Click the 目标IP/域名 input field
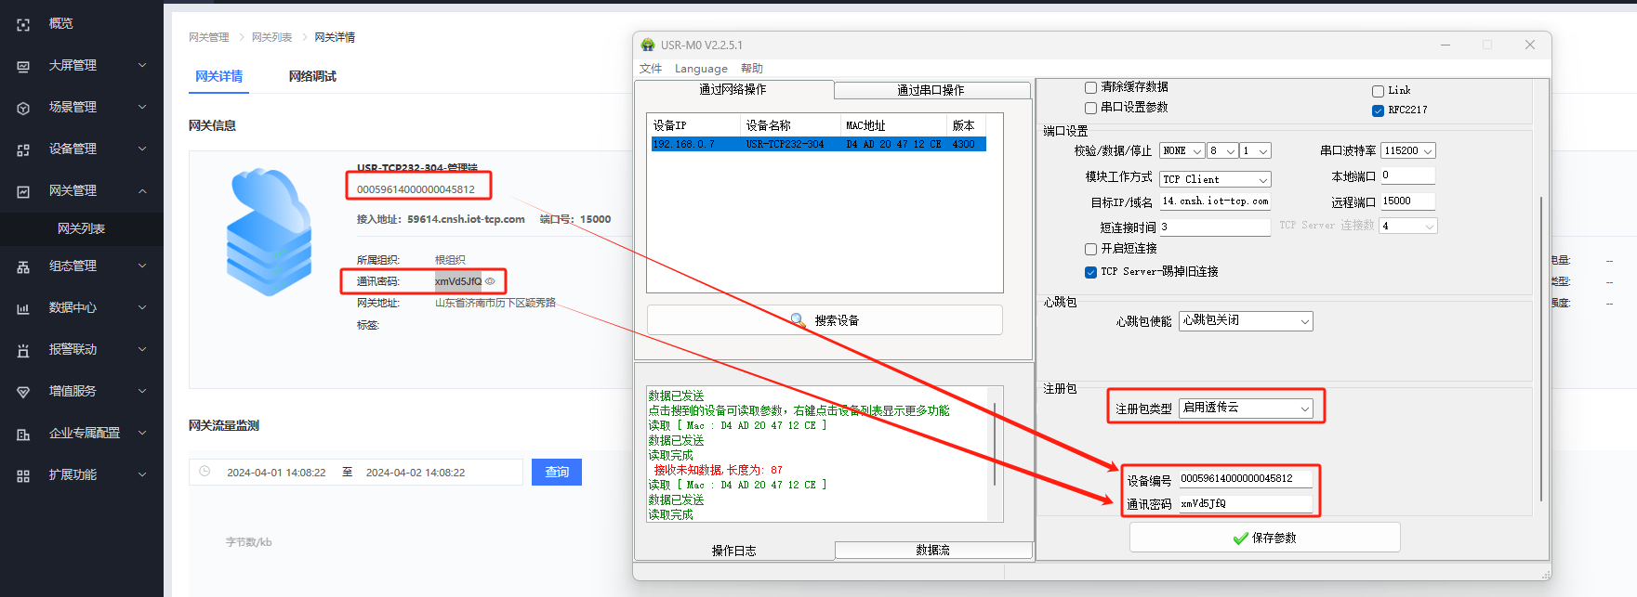This screenshot has width=1637, height=597. [x=1215, y=201]
